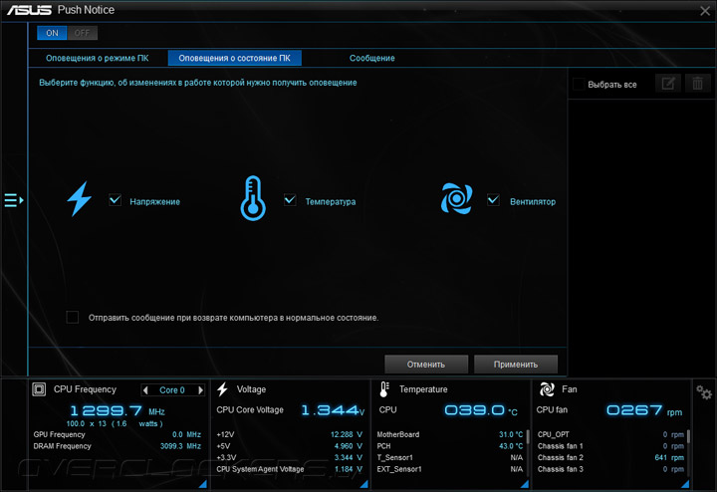The height and width of the screenshot is (492, 717).
Task: Click the trash delete icon
Action: click(x=697, y=84)
